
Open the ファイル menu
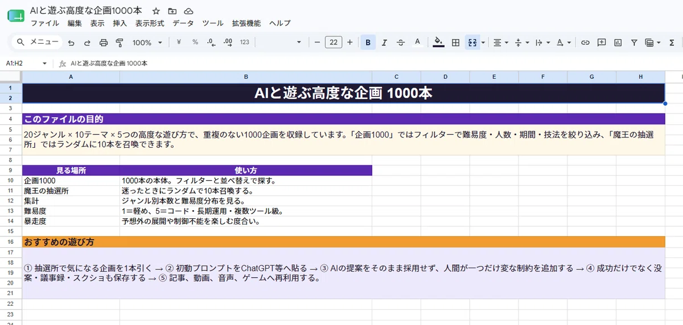44,23
